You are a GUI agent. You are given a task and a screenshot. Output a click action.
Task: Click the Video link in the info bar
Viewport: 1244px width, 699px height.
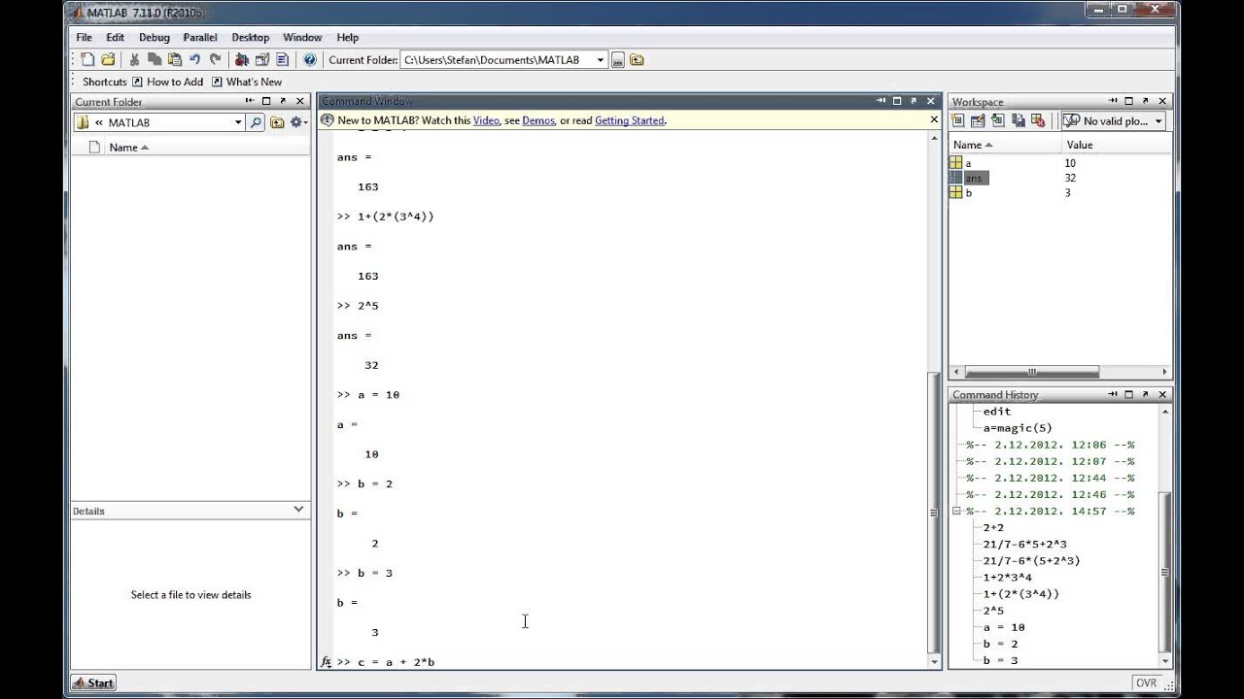tap(486, 120)
